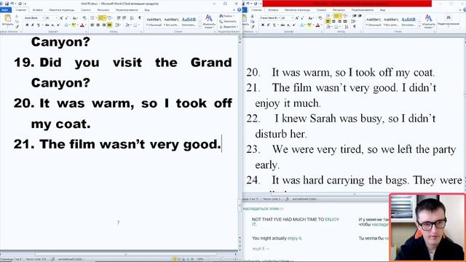Click Paste clipboard icon in left Word window
This screenshot has width=466, height=262.
click(x=7, y=19)
